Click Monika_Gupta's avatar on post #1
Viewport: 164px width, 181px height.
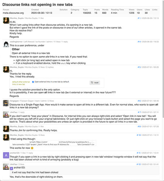(6, 20)
